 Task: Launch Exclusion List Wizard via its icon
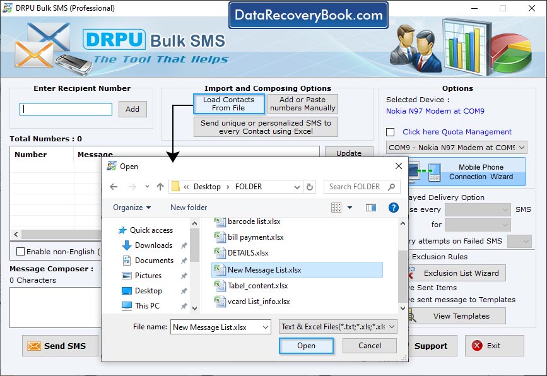tap(412, 273)
